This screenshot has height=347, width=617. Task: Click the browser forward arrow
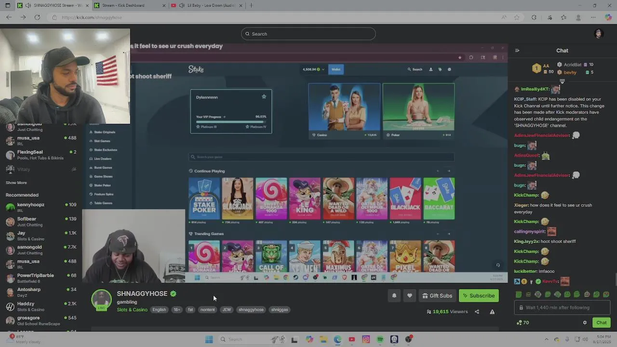pyautogui.click(x=23, y=17)
